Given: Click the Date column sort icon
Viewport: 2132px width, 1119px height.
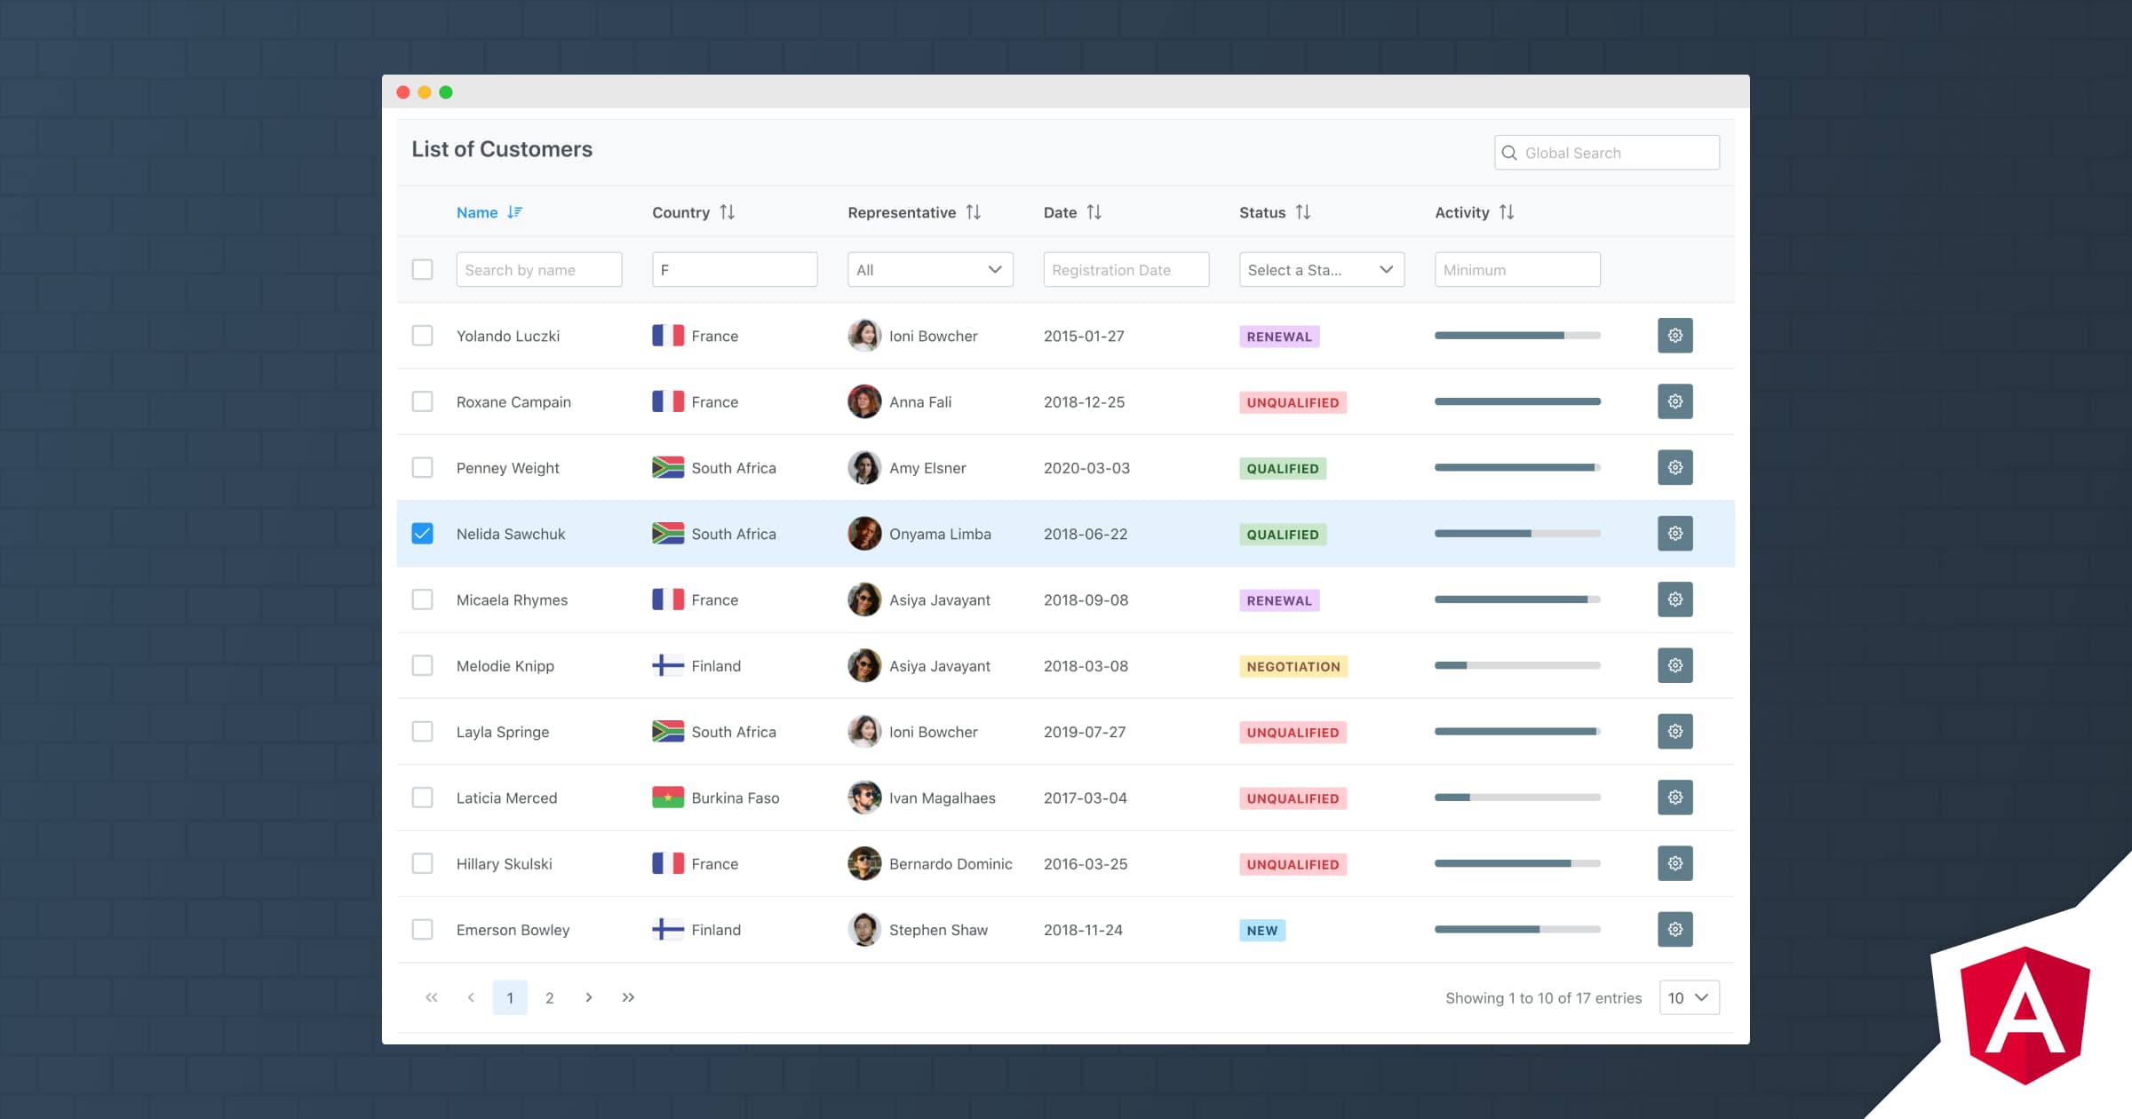Looking at the screenshot, I should pos(1094,212).
